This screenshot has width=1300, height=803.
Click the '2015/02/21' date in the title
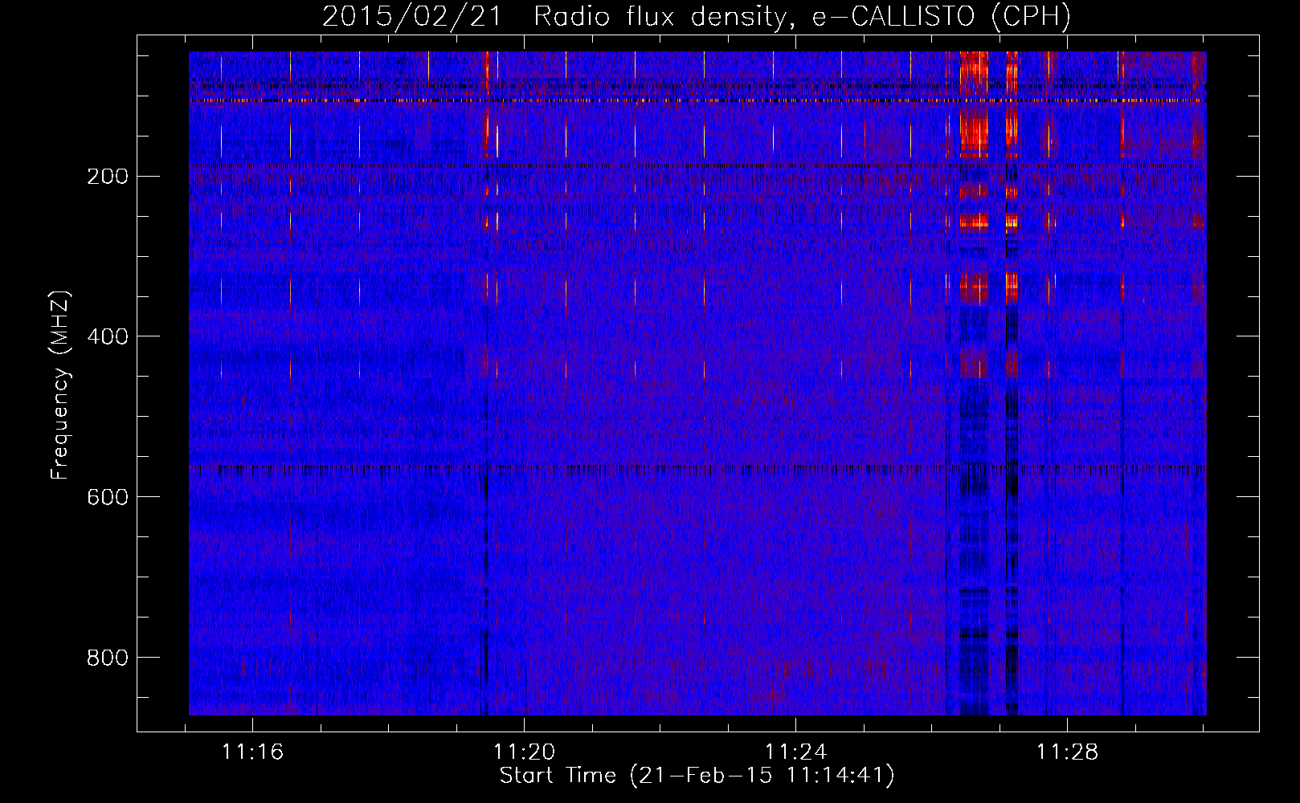[412, 16]
